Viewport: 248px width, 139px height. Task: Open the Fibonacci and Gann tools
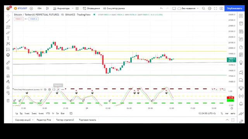tap(8, 27)
